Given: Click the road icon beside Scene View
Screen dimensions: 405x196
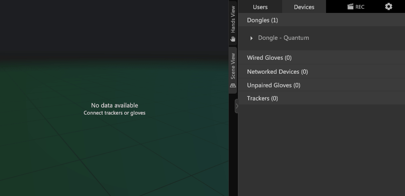Looking at the screenshot, I should [x=233, y=86].
